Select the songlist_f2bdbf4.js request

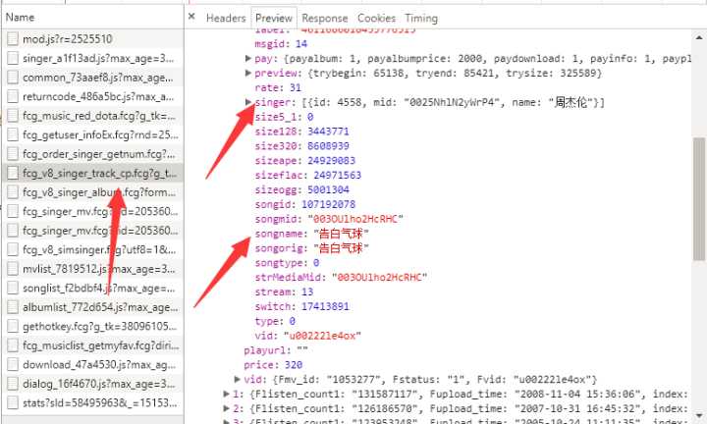pyautogui.click(x=92, y=288)
